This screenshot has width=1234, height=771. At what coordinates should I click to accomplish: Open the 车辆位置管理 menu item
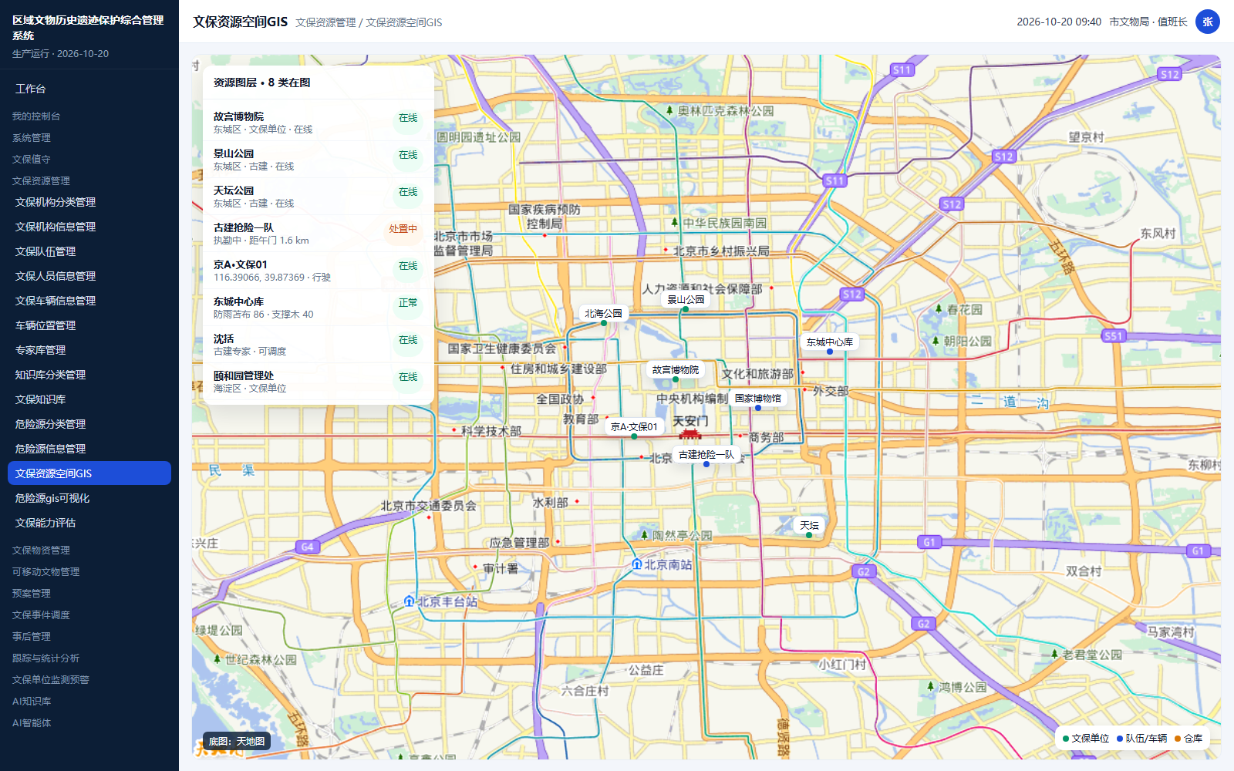(89, 325)
